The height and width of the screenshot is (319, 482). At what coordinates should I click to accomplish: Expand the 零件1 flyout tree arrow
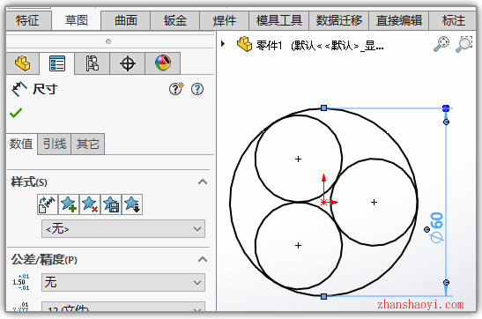pyautogui.click(x=223, y=44)
